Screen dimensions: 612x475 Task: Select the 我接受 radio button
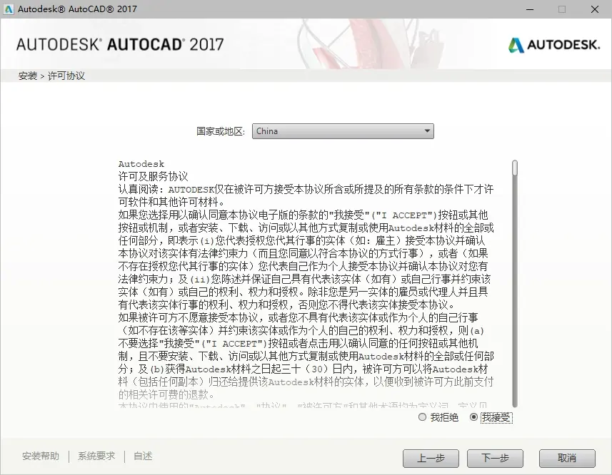473,417
